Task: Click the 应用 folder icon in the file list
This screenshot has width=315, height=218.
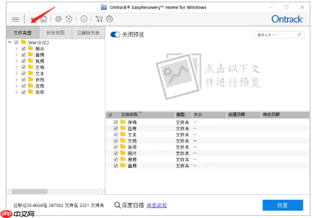Action: click(123, 128)
